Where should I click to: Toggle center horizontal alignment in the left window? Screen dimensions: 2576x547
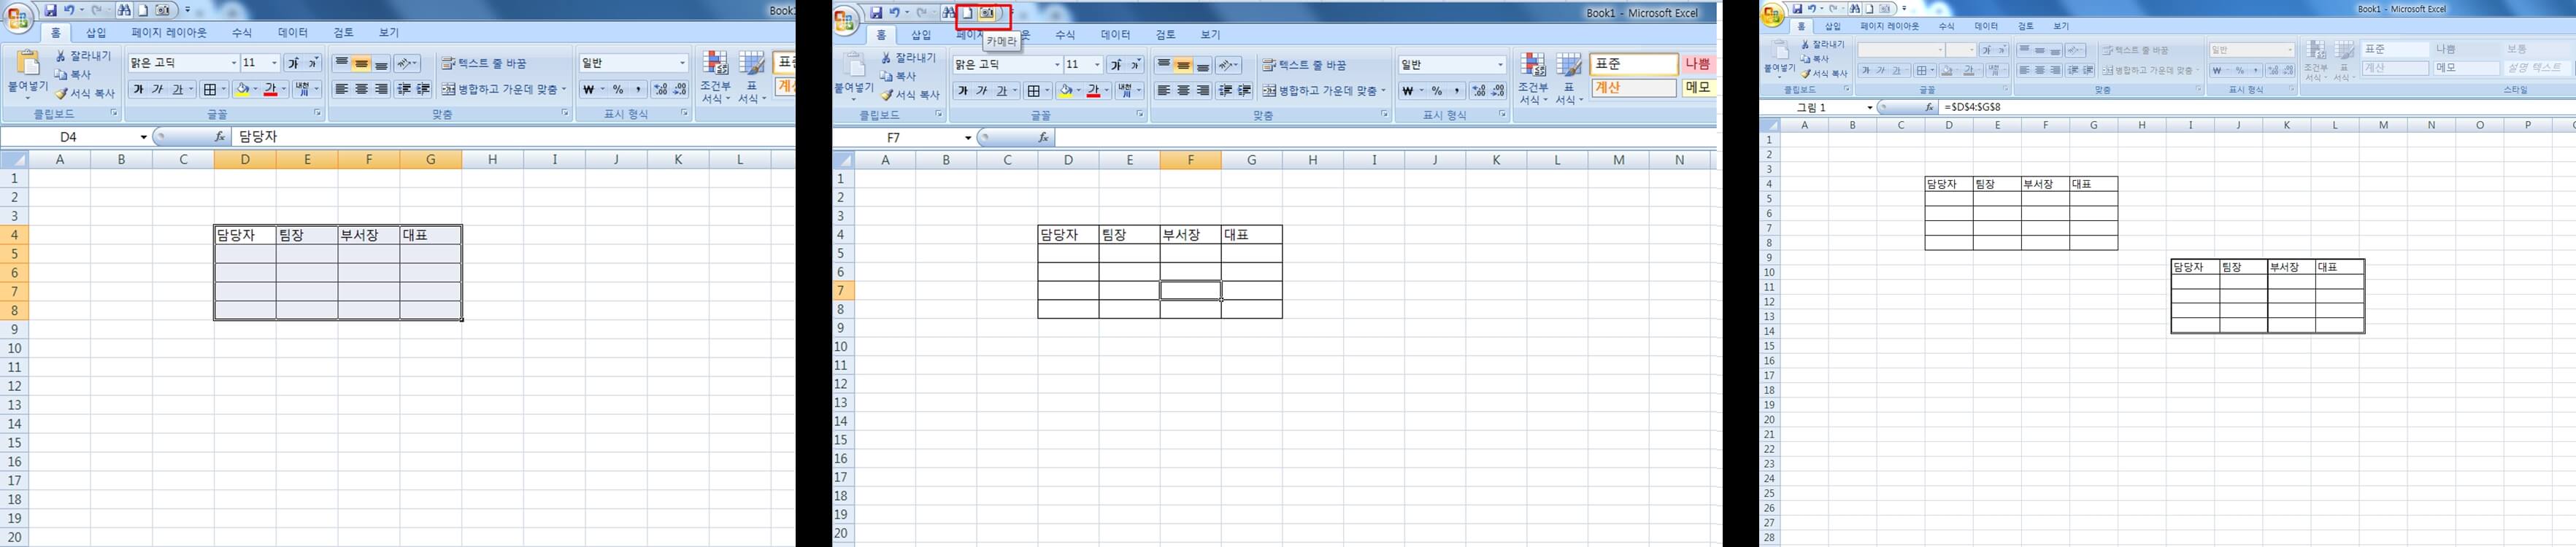(361, 89)
